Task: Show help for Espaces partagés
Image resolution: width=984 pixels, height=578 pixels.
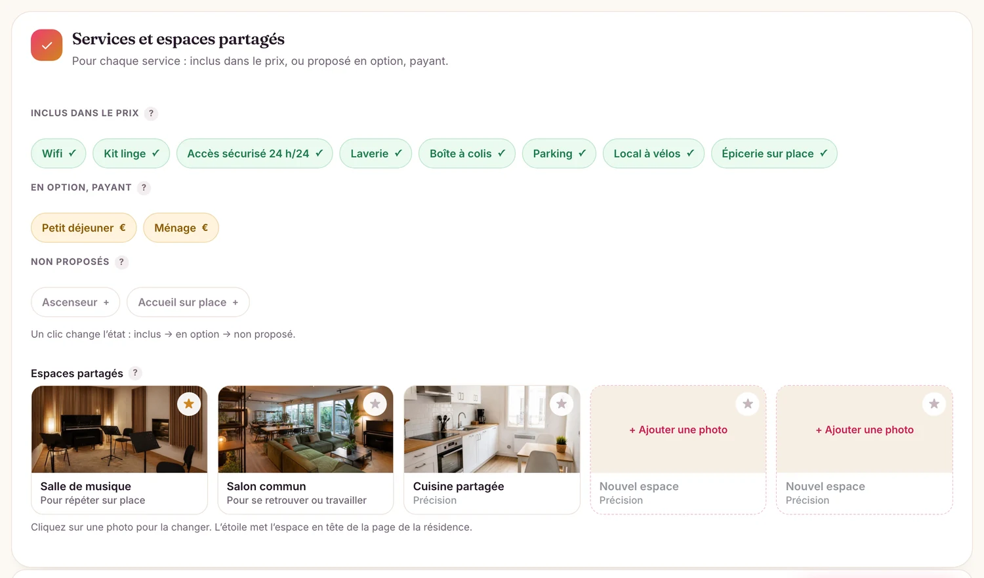Action: [x=135, y=373]
